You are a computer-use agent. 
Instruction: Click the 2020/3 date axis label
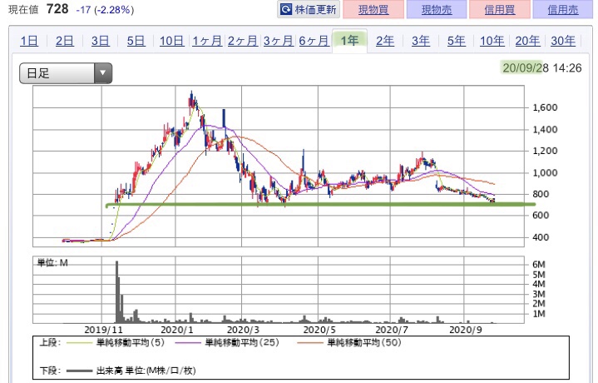(243, 330)
